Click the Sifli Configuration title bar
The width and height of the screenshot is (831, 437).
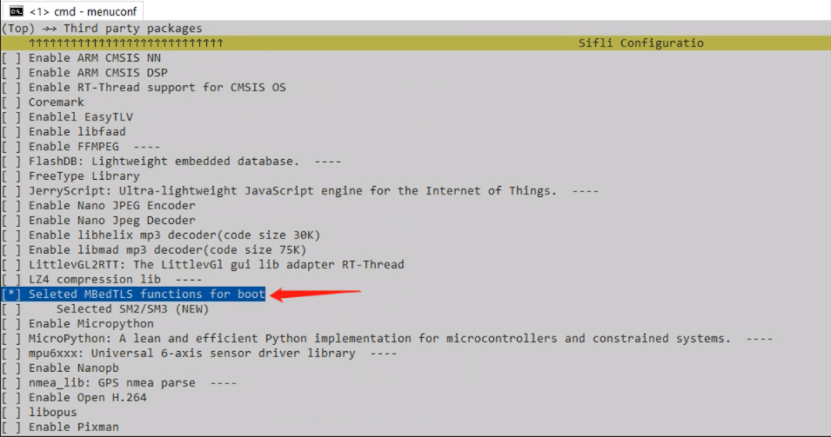point(640,43)
